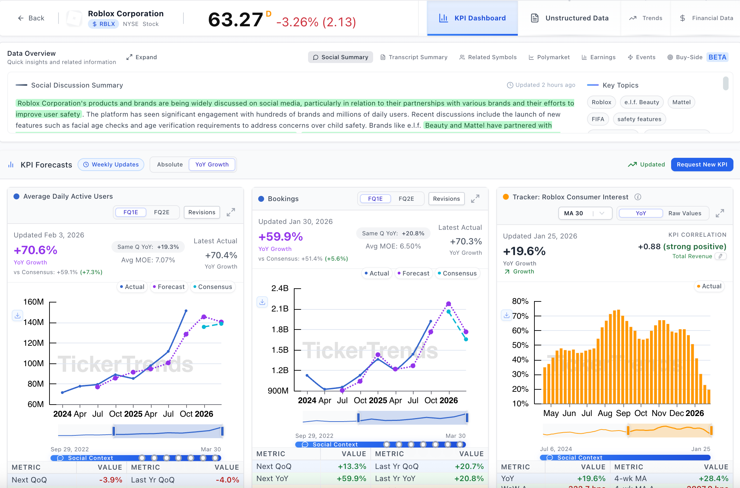The width and height of the screenshot is (740, 488).
Task: Click the Request New KPI button
Action: coord(702,164)
